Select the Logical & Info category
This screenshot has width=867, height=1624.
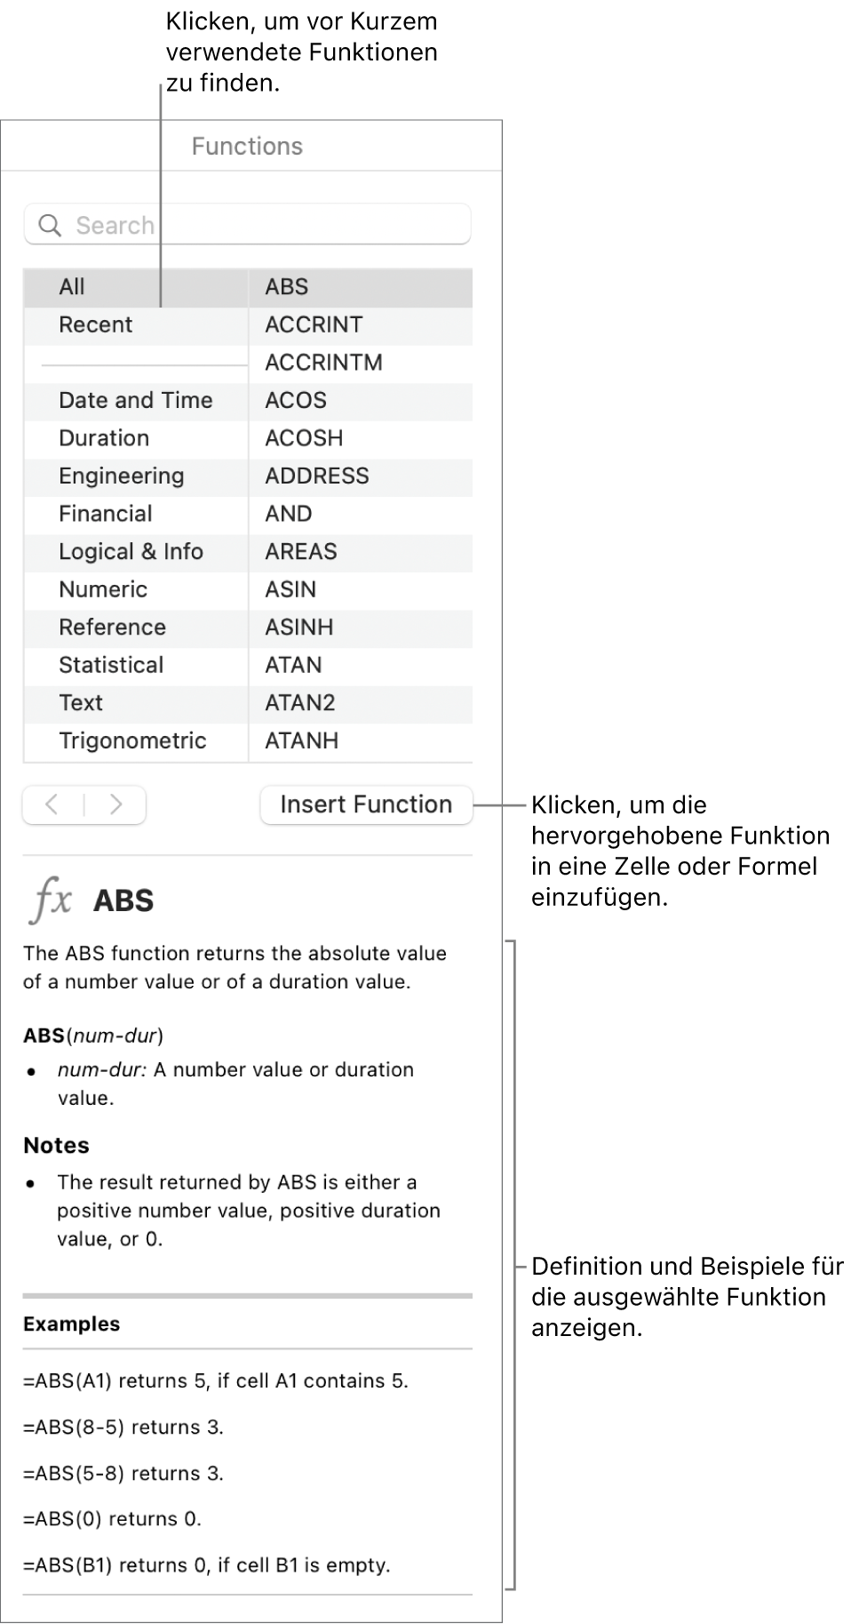tap(131, 552)
